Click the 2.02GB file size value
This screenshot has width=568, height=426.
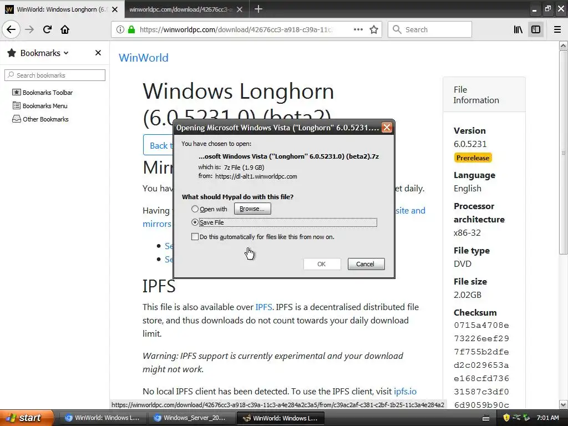click(467, 295)
